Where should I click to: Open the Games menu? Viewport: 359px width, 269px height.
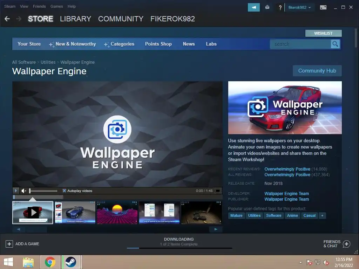tap(56, 6)
